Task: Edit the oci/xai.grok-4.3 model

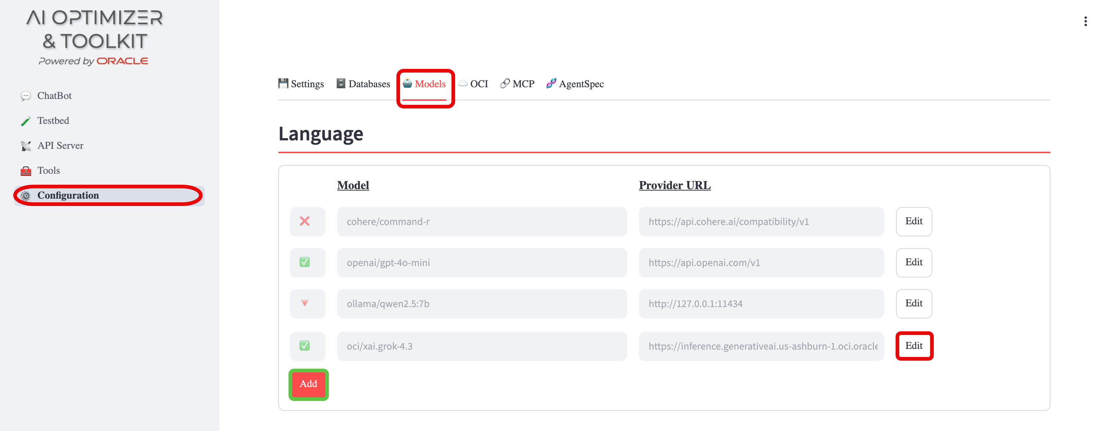Action: (x=914, y=346)
